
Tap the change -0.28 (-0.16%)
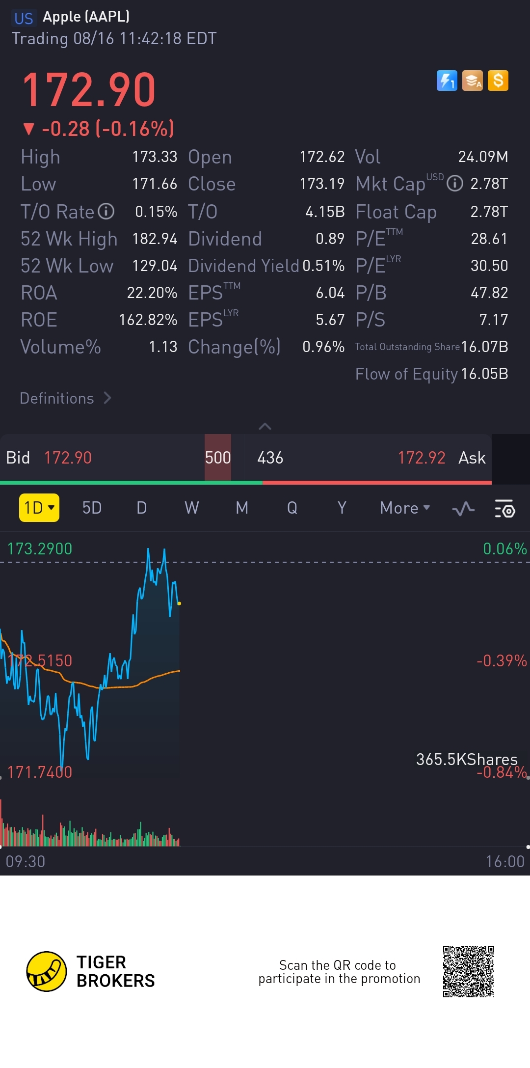tap(99, 129)
